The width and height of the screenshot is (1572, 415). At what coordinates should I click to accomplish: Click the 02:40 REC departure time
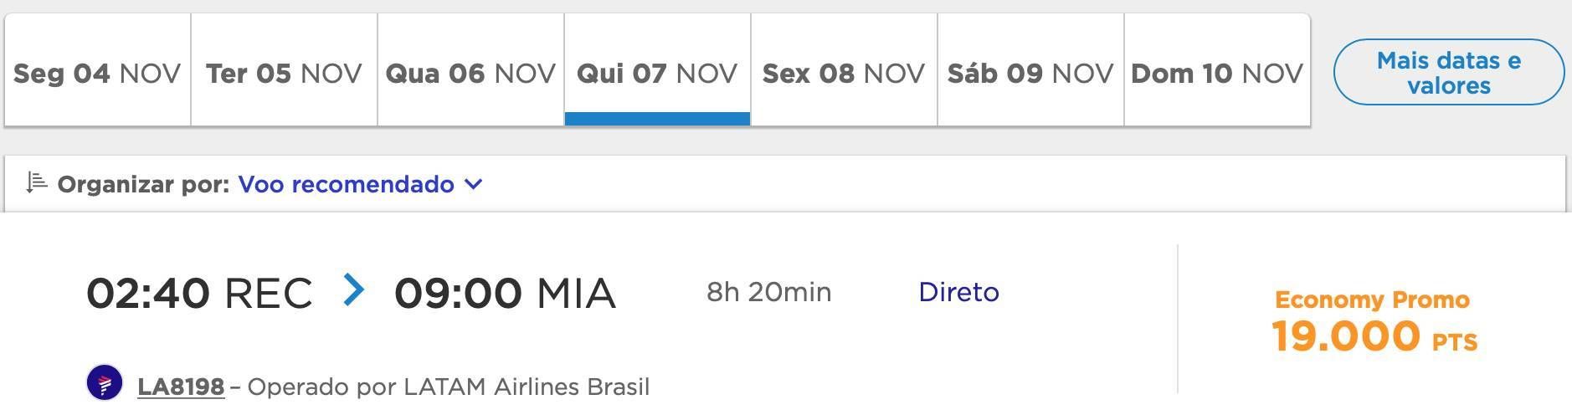[x=199, y=293]
